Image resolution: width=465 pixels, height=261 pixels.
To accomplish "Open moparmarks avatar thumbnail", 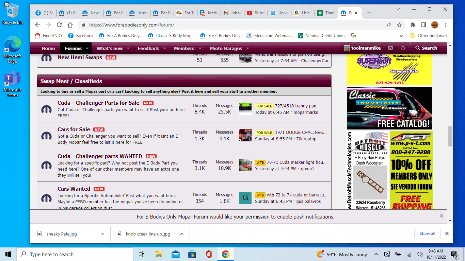I will pyautogui.click(x=245, y=109).
